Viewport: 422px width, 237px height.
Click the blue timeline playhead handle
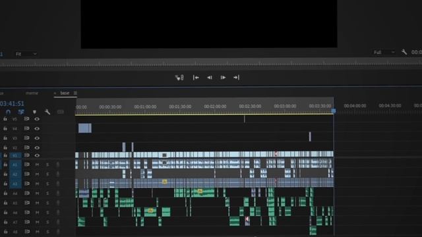point(334,111)
